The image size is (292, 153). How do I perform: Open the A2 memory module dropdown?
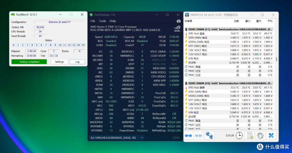point(116,138)
